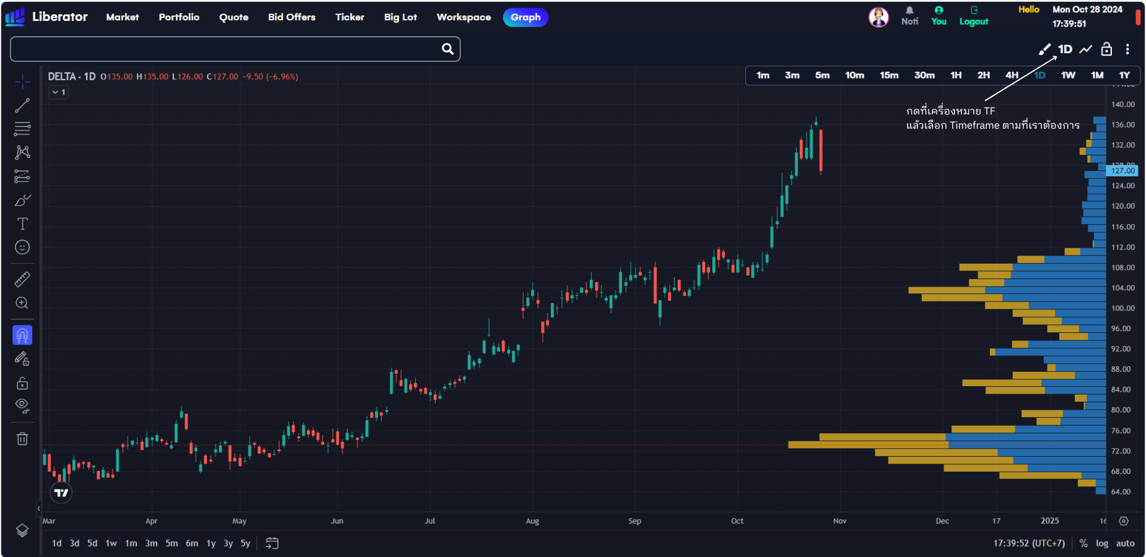
Task: Set date range to 6m
Action: click(x=192, y=543)
